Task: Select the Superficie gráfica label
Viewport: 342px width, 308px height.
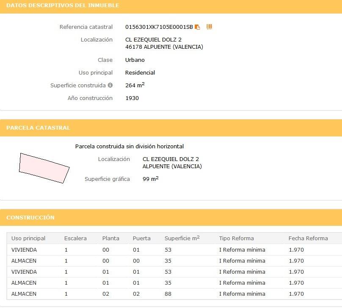Action: [107, 179]
